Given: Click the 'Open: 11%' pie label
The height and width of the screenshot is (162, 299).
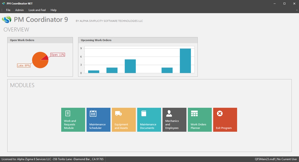Looking at the screenshot, I should tap(58, 55).
